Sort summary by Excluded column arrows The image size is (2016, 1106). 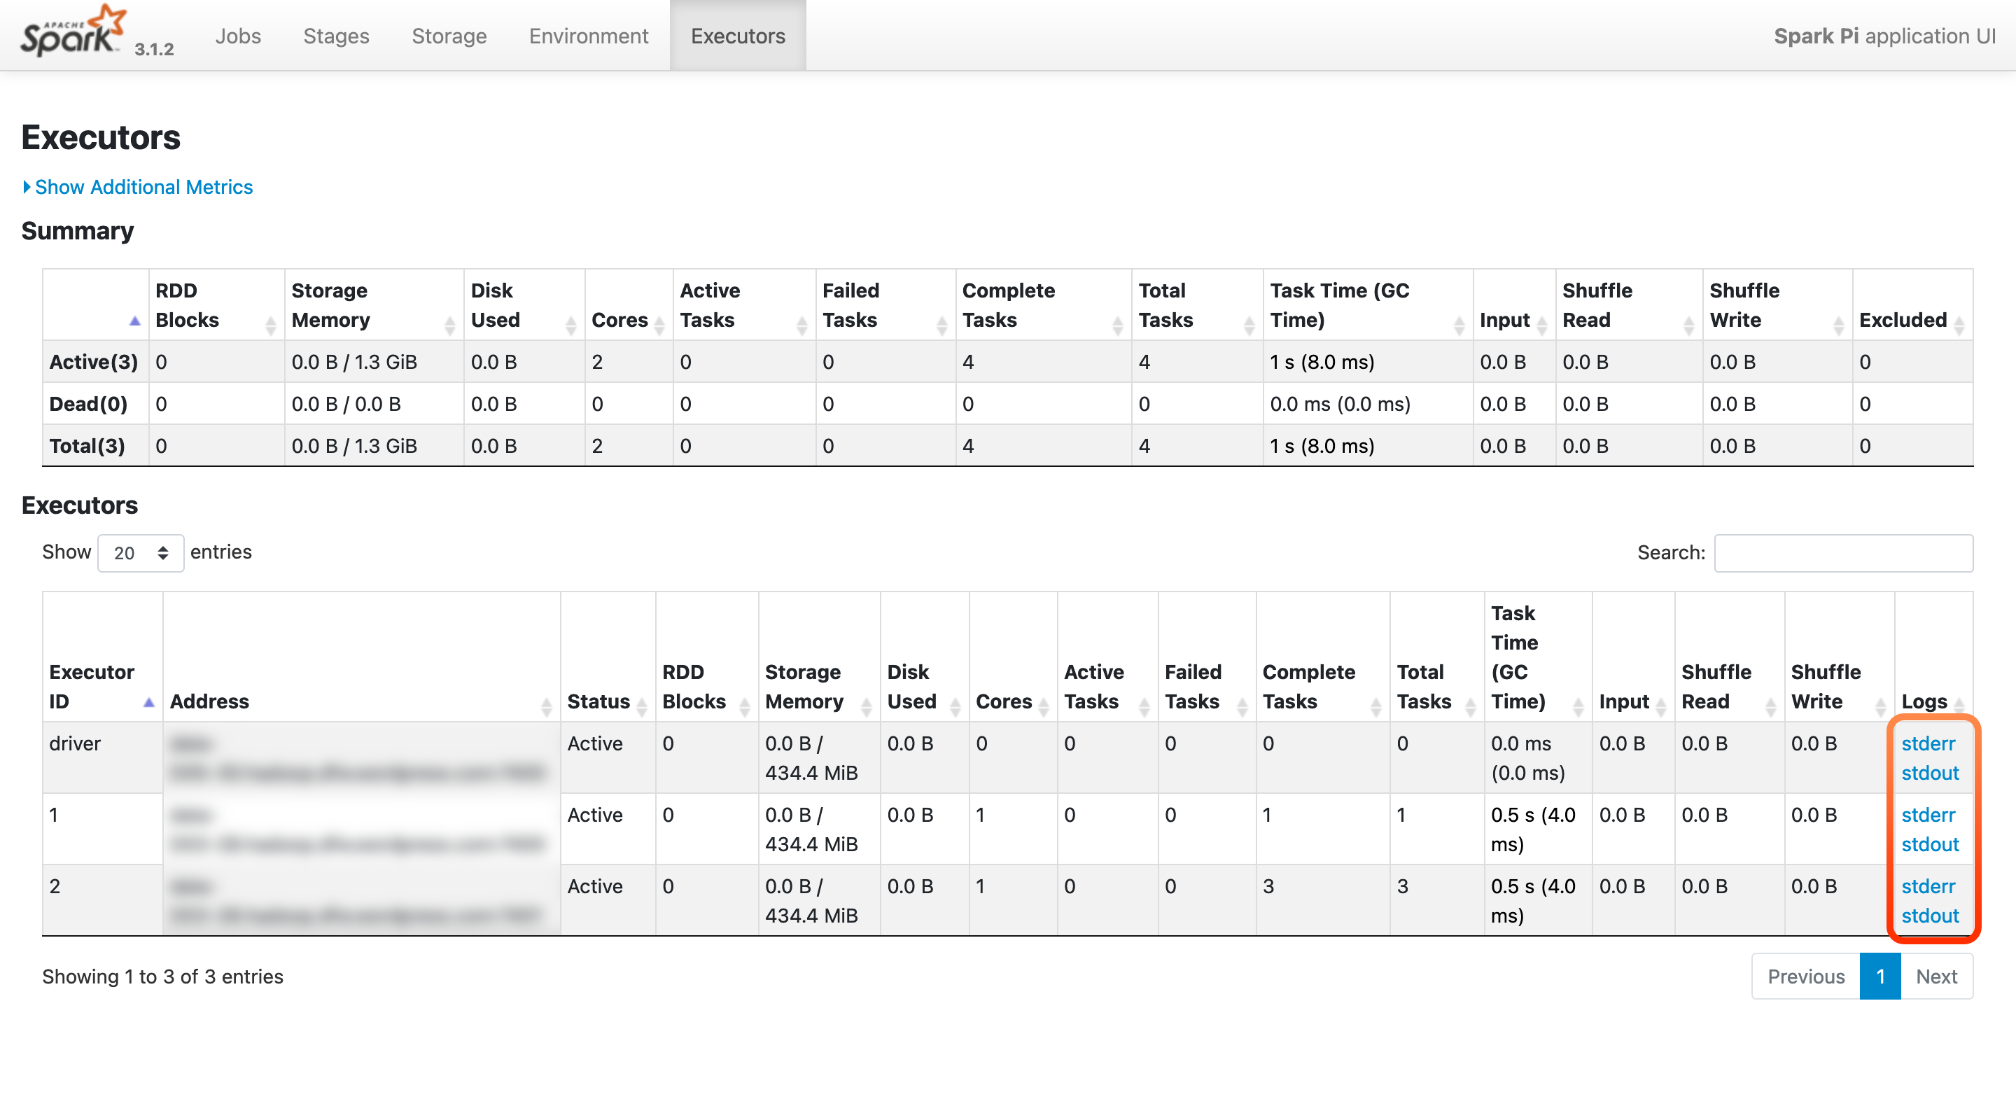coord(1959,325)
